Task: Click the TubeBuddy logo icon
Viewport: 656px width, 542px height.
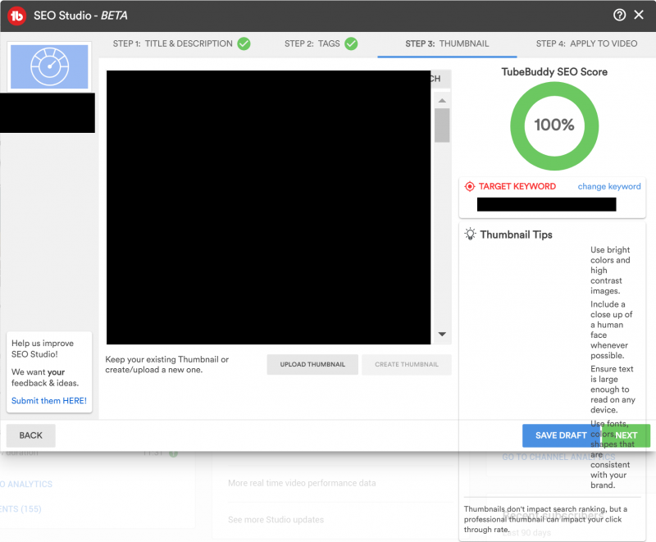Action: coord(18,15)
